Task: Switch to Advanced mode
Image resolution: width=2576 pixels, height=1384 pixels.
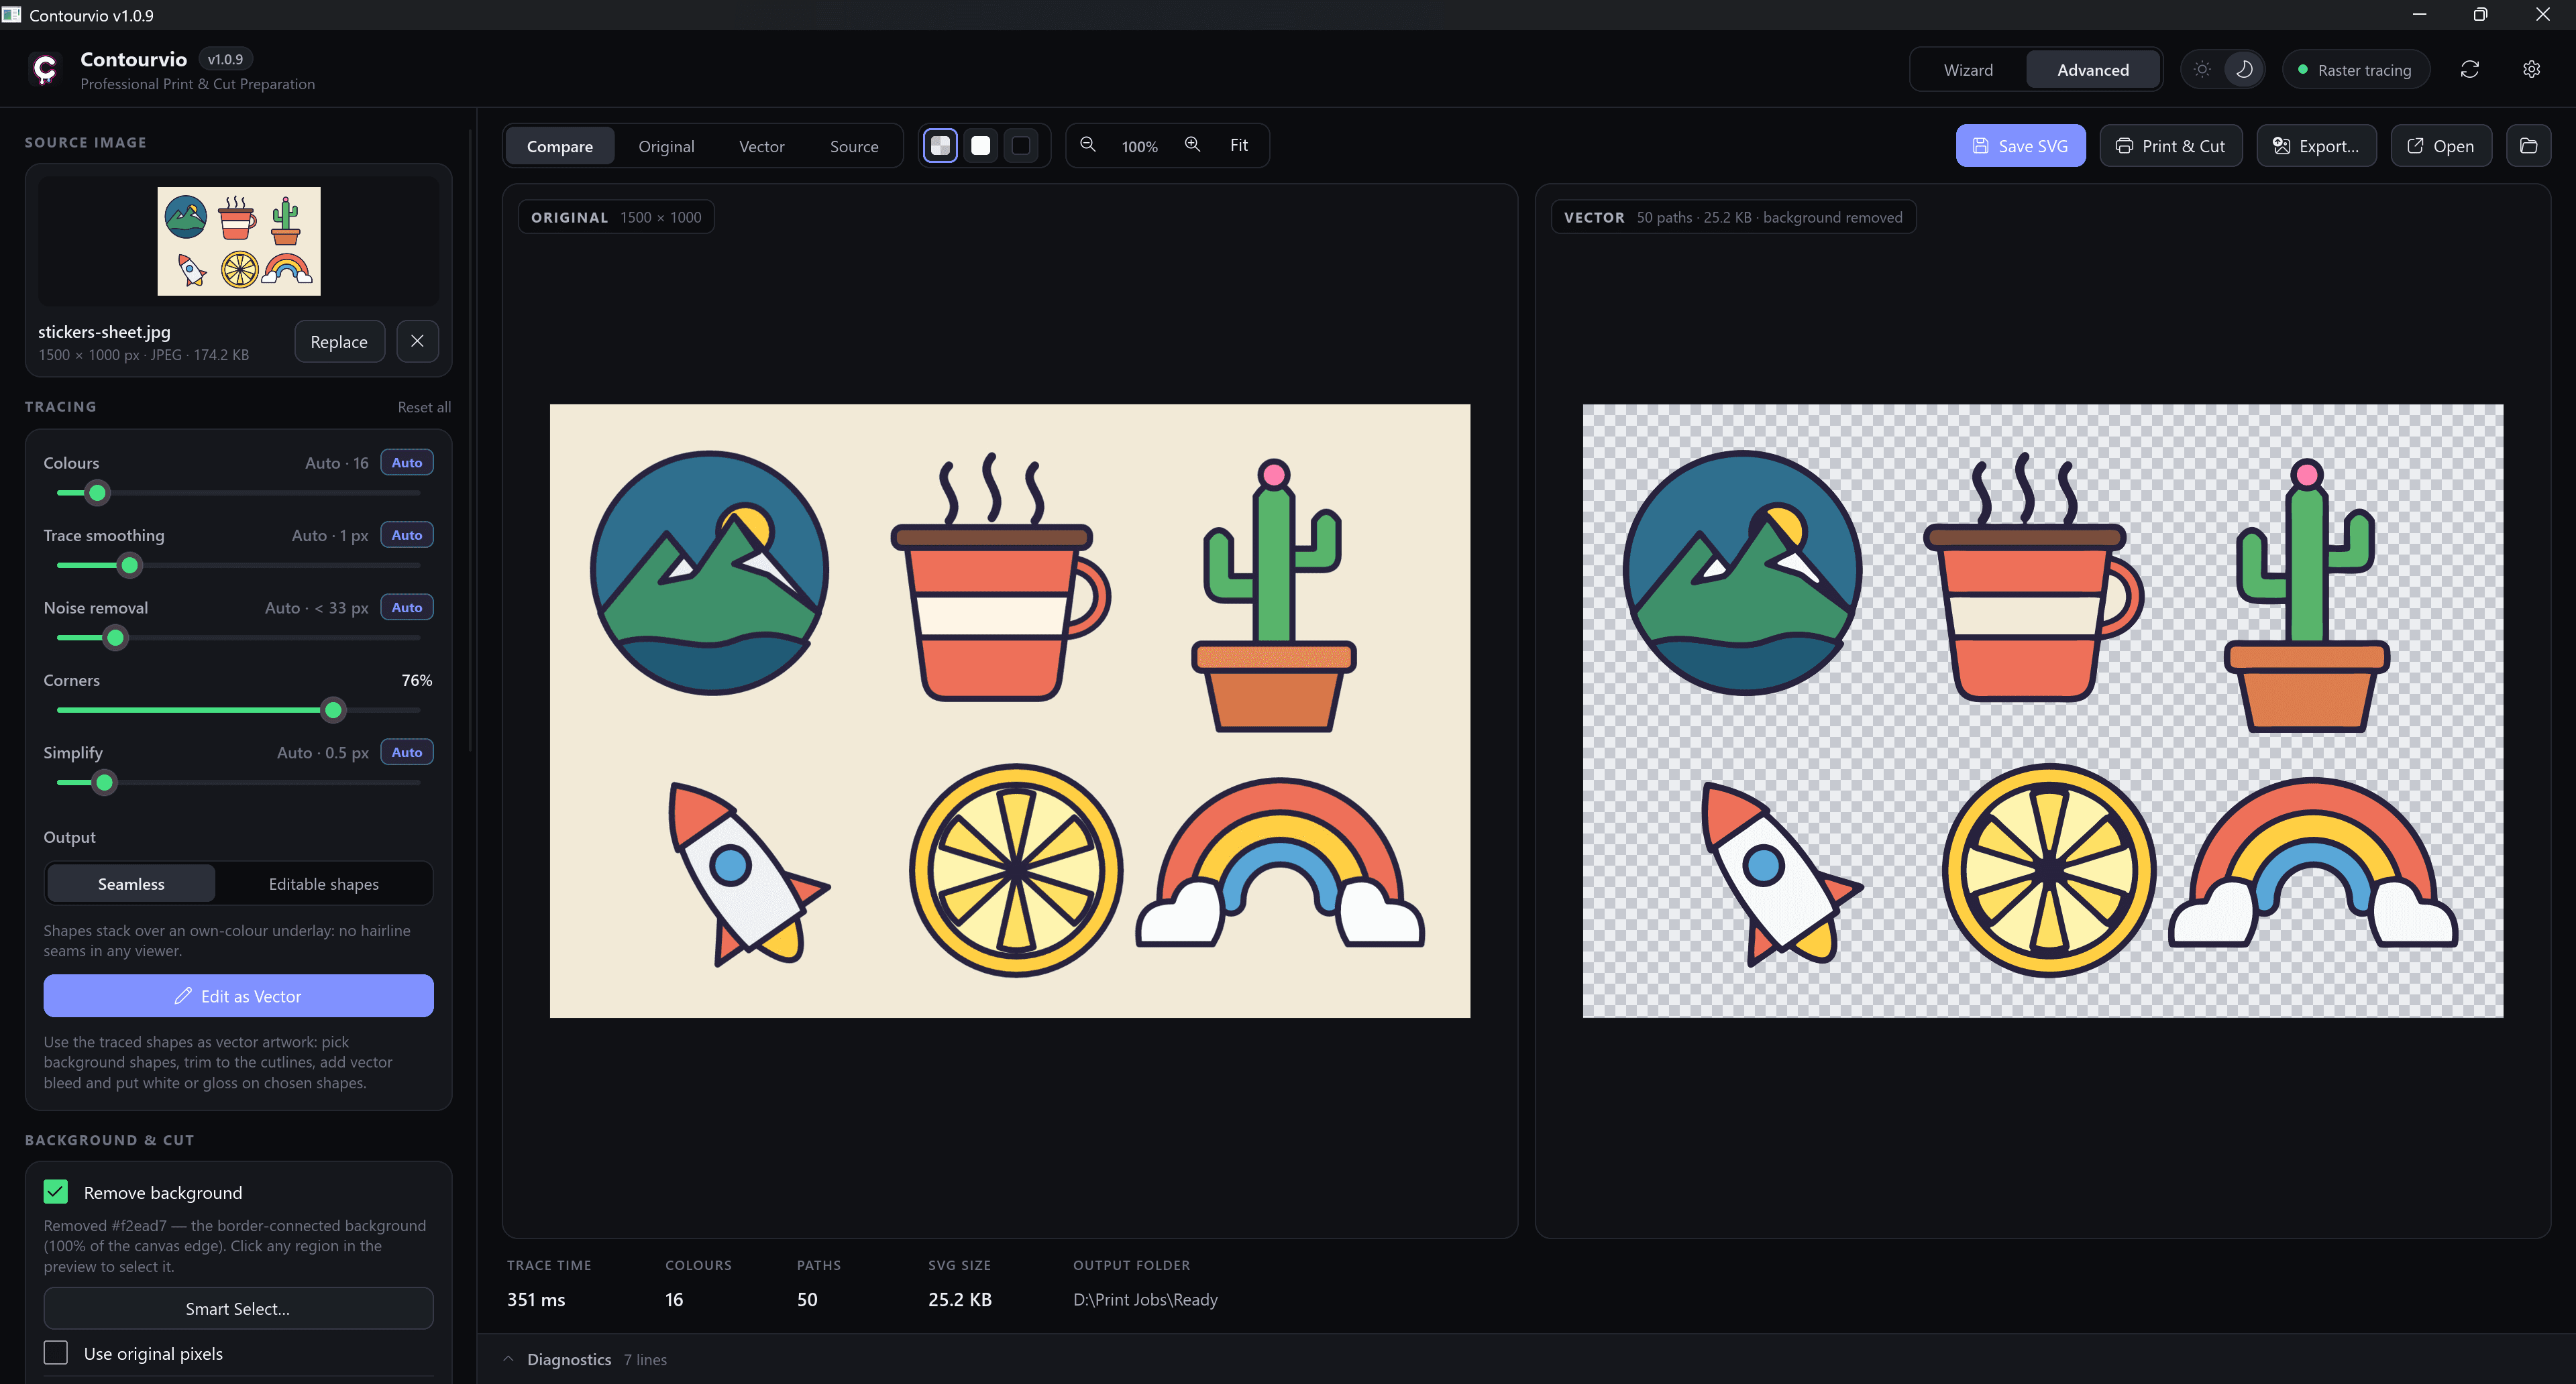Action: [2092, 70]
